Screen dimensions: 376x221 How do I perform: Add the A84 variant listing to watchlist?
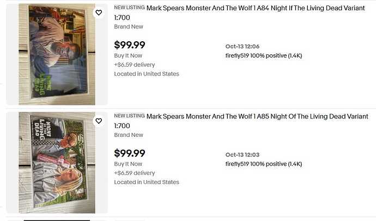pyautogui.click(x=99, y=12)
